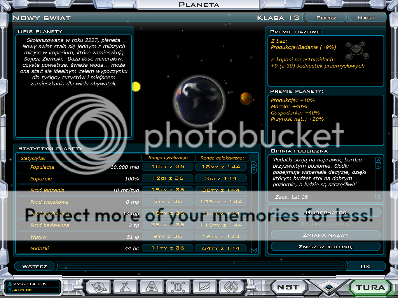Click Wpływ galactic rank 16ty z 144

(221, 237)
